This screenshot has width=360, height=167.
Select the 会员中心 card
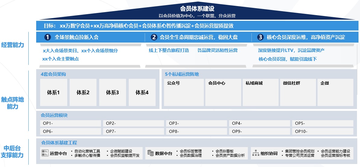pos(223,92)
